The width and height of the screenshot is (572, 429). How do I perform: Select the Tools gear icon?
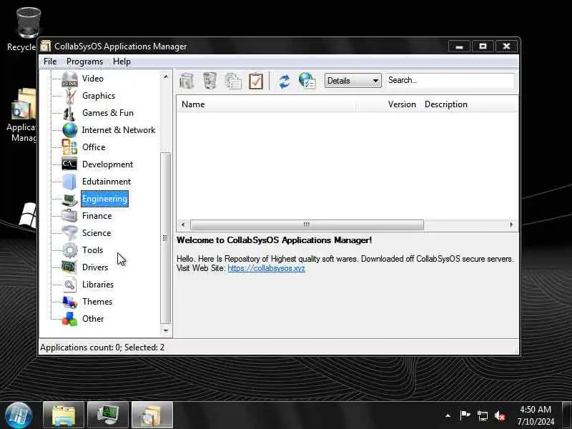pyautogui.click(x=69, y=250)
